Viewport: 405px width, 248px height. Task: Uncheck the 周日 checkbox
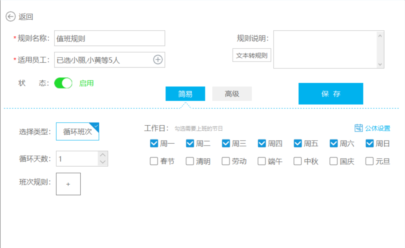point(369,143)
